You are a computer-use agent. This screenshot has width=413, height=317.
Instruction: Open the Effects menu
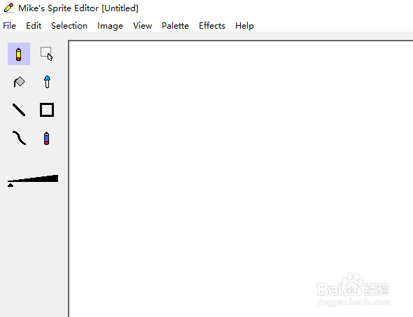212,26
